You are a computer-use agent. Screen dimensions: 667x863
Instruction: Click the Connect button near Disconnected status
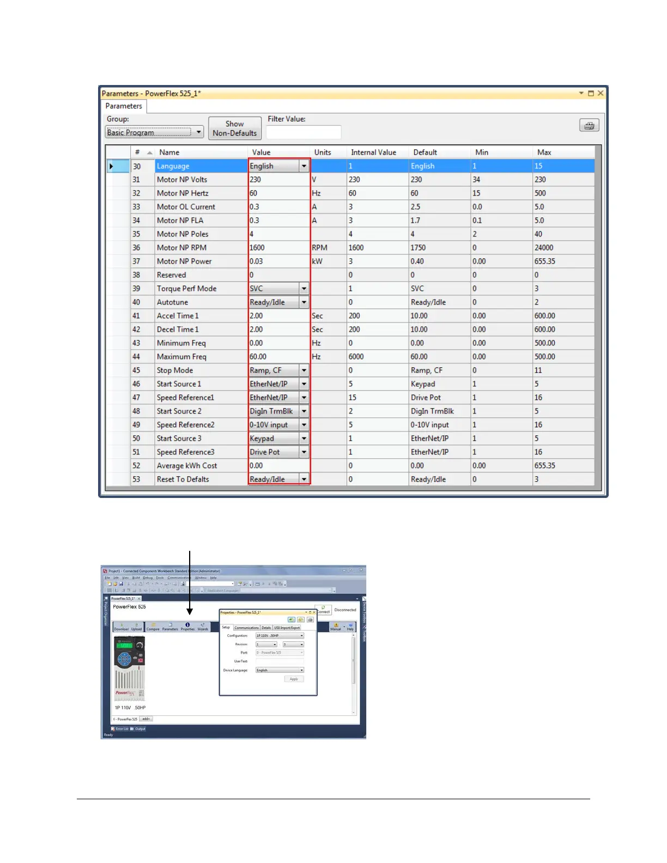coord(324,610)
